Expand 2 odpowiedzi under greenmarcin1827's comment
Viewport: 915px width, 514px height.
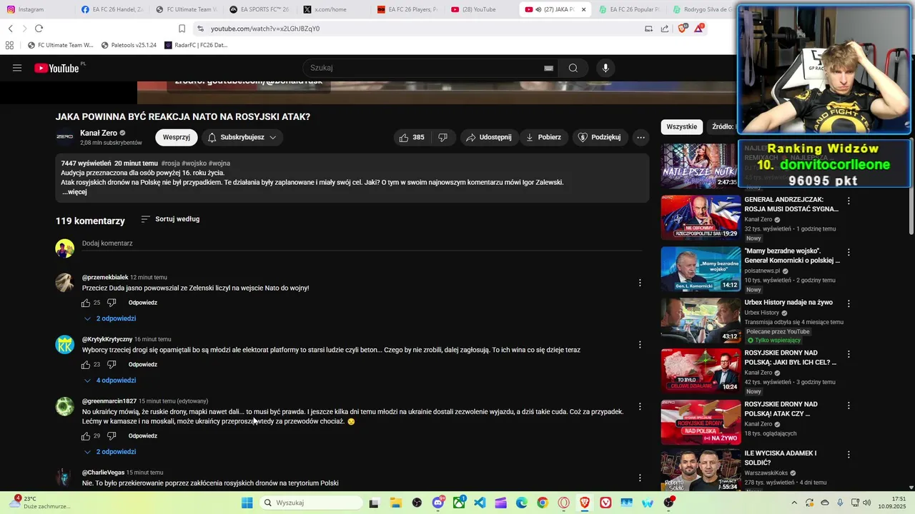[x=110, y=452]
